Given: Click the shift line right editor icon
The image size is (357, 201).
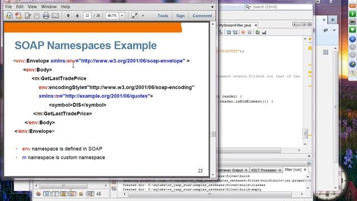Looking at the screenshot, I should tap(235, 32).
